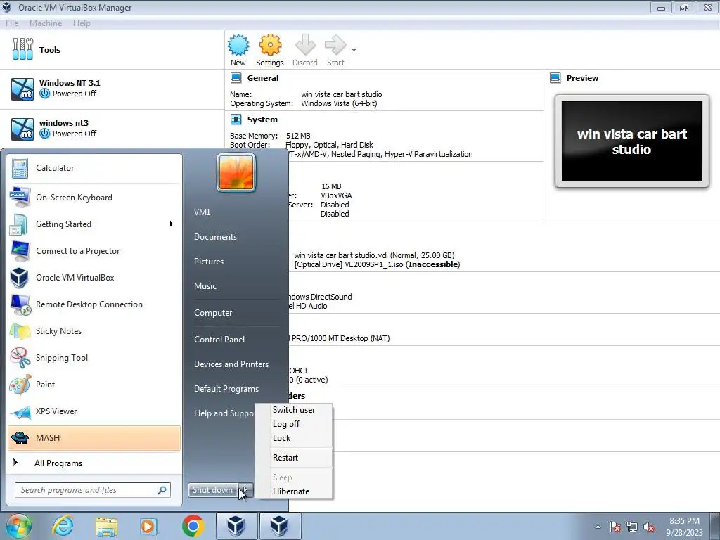Show hidden tray icons arrow

click(598, 527)
